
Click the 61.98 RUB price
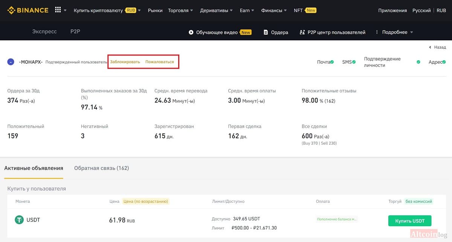point(122,220)
